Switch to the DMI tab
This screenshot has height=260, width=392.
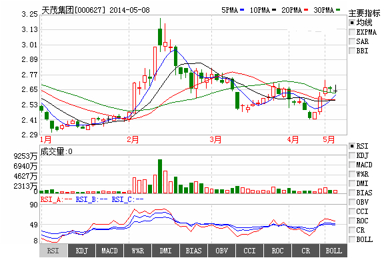click(166, 251)
